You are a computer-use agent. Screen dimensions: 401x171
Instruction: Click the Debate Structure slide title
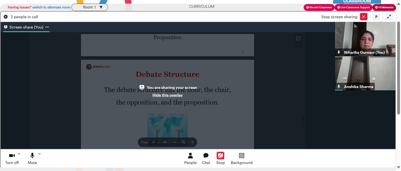pos(168,75)
